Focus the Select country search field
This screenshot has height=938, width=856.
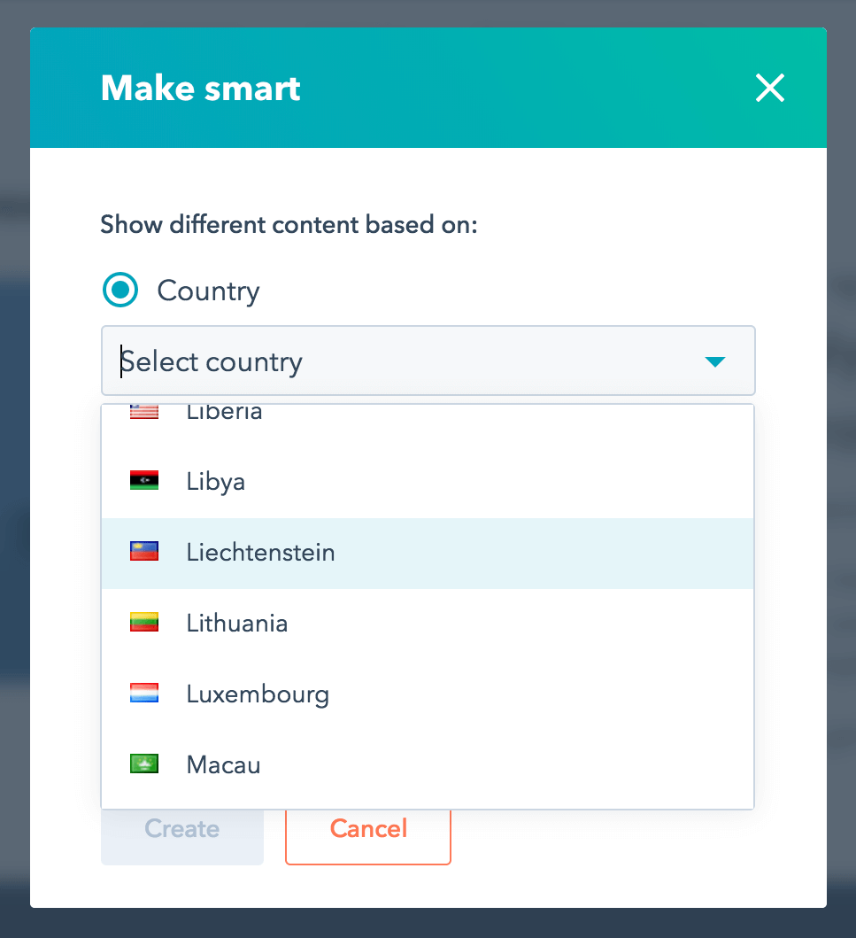(398, 361)
